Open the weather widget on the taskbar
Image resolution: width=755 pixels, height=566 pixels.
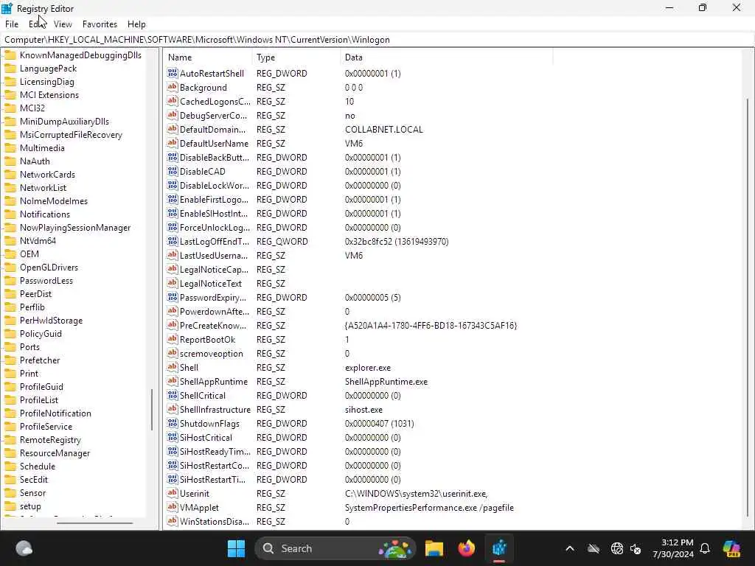[24, 548]
